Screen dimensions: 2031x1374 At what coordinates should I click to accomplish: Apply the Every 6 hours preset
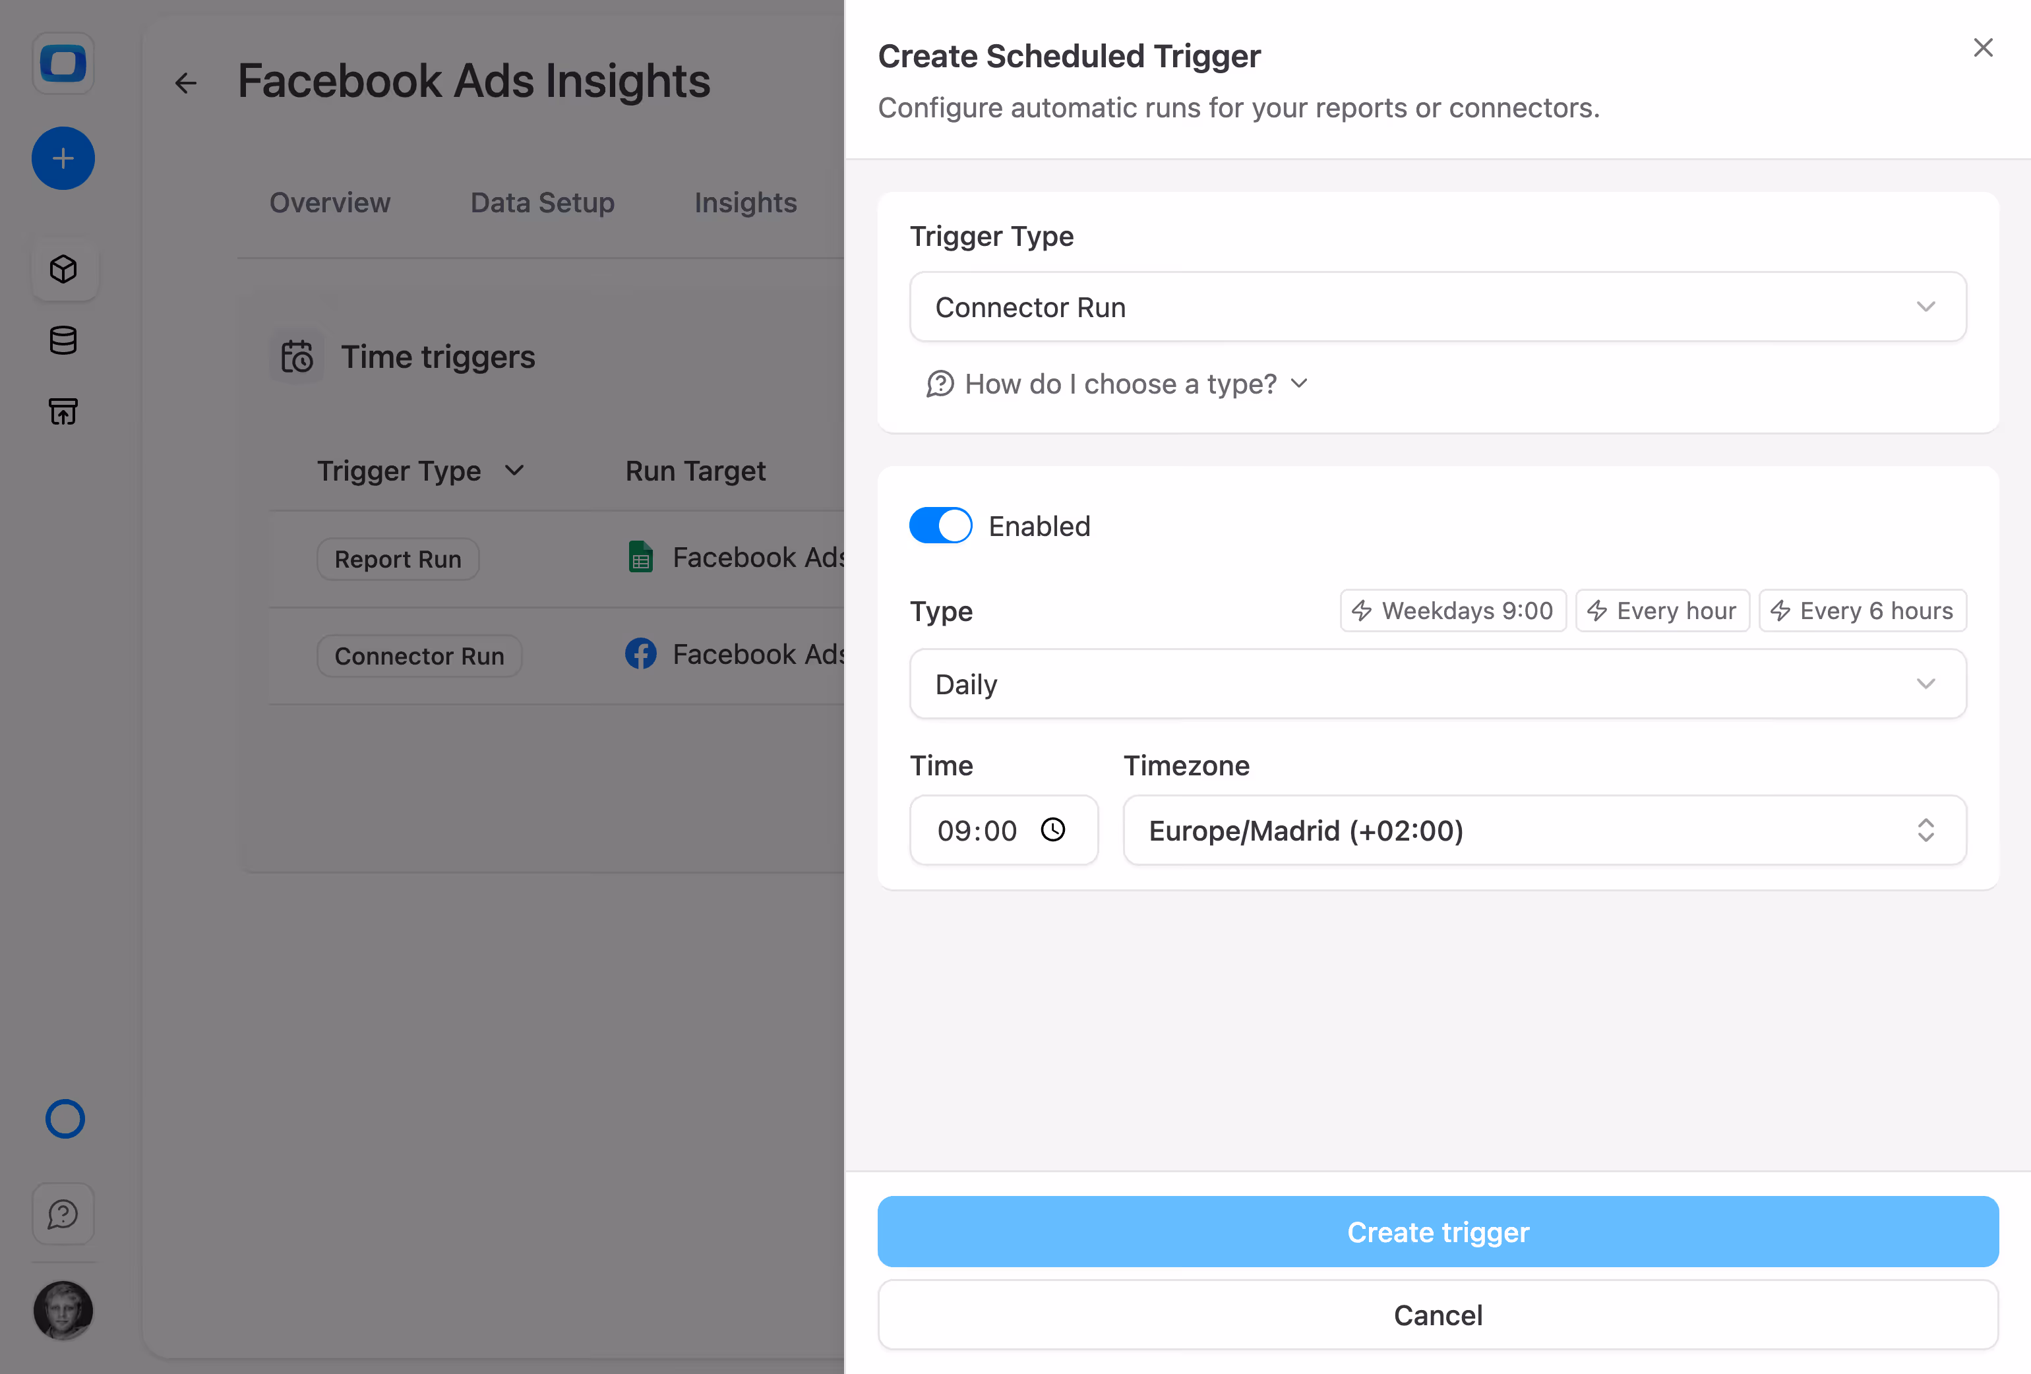[x=1862, y=610]
